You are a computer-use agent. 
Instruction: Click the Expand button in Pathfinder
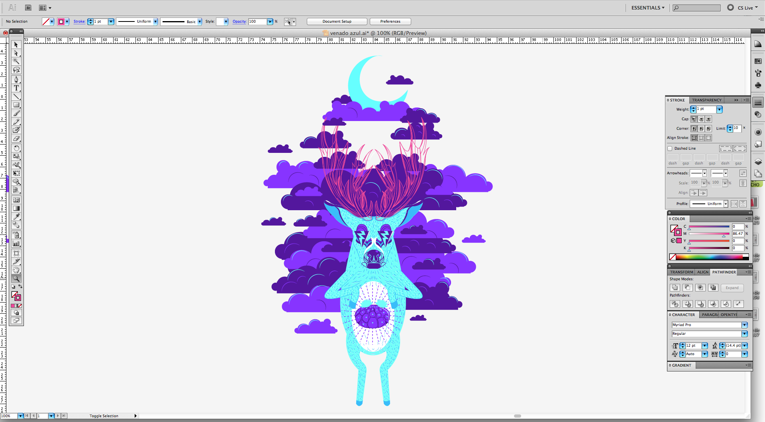point(732,288)
